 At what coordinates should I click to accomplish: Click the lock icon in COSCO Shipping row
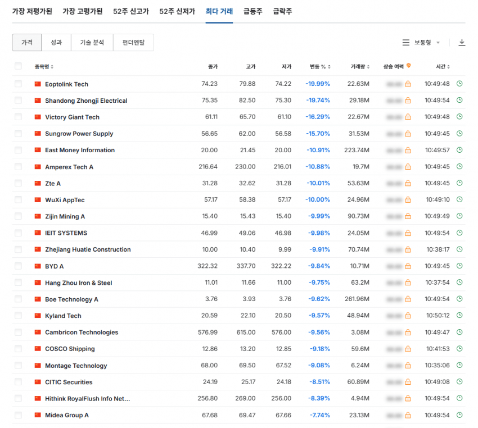(408, 349)
